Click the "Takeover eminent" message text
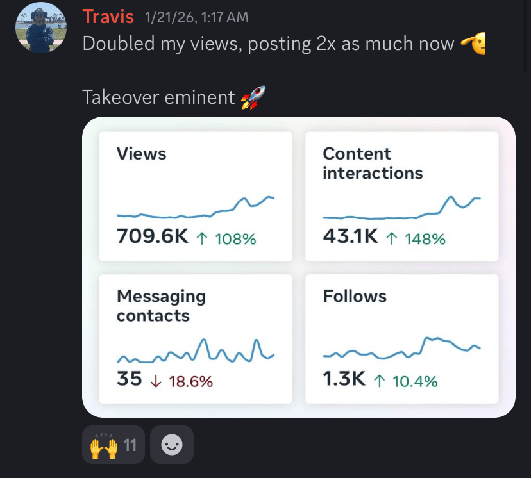 click(x=158, y=97)
